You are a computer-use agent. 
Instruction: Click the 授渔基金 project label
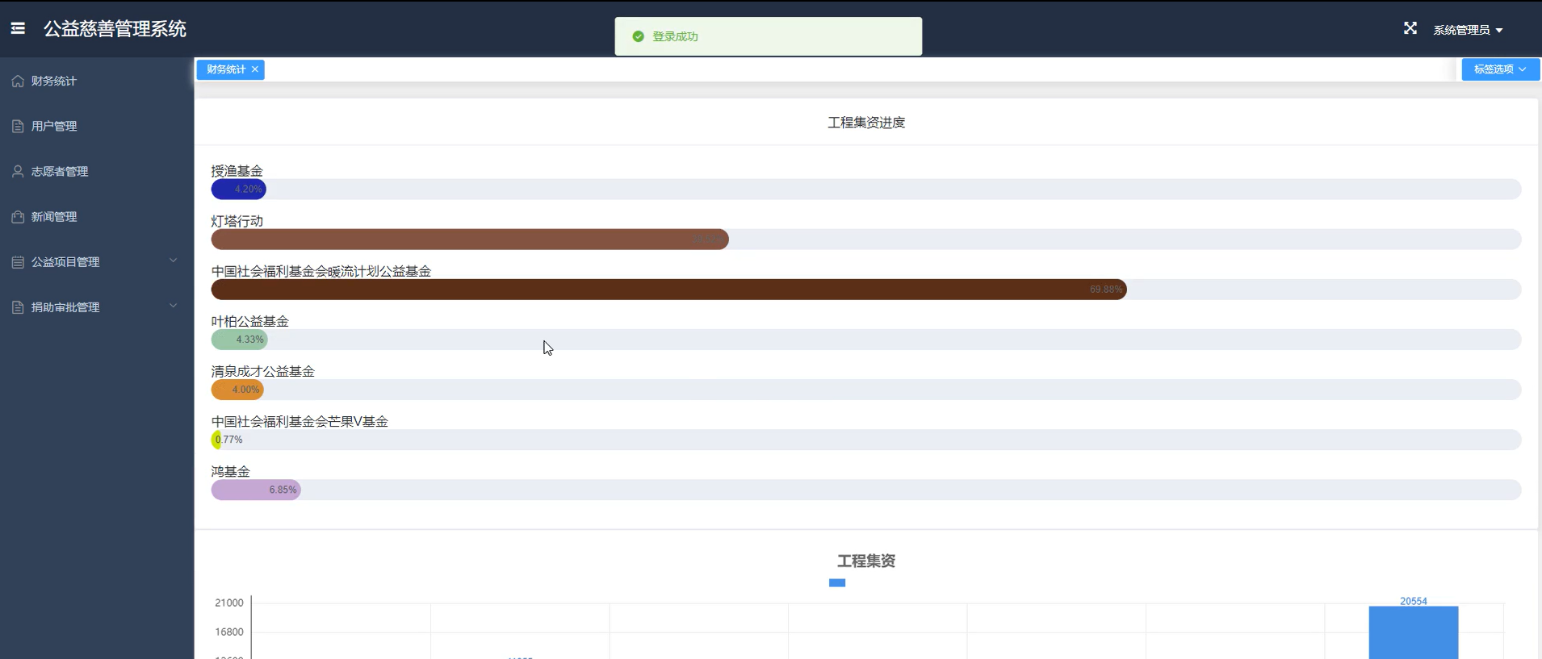pos(237,171)
